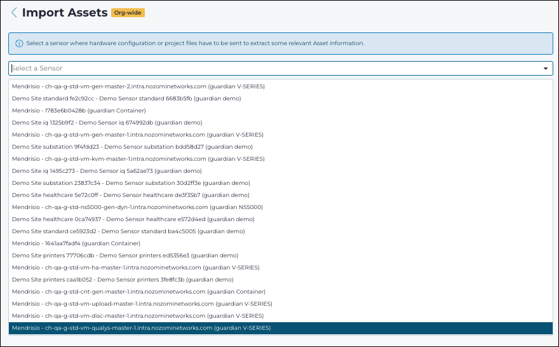Image resolution: width=559 pixels, height=347 pixels.
Task: Choose Demo Sensor standard 6683b5fb option
Action: pyautogui.click(x=281, y=99)
